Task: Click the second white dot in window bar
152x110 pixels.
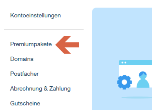Action: point(126,62)
